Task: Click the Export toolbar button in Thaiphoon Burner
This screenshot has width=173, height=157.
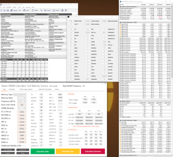Action: click(14, 10)
